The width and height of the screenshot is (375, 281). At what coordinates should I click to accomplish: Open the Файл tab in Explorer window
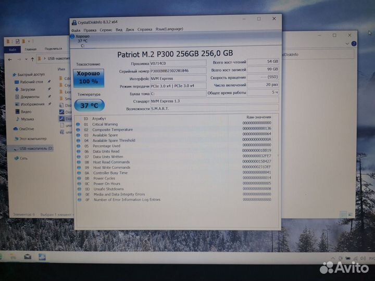click(x=12, y=50)
